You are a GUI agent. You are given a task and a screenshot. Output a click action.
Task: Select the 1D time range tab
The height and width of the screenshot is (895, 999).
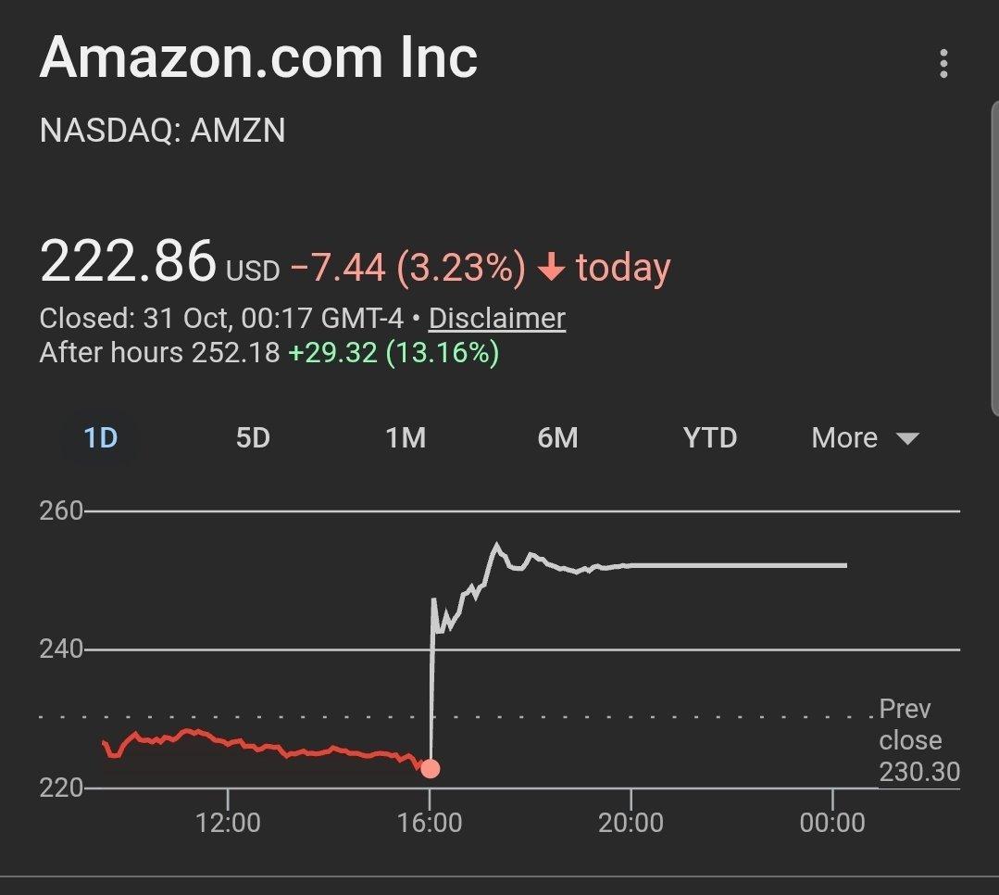tap(100, 438)
